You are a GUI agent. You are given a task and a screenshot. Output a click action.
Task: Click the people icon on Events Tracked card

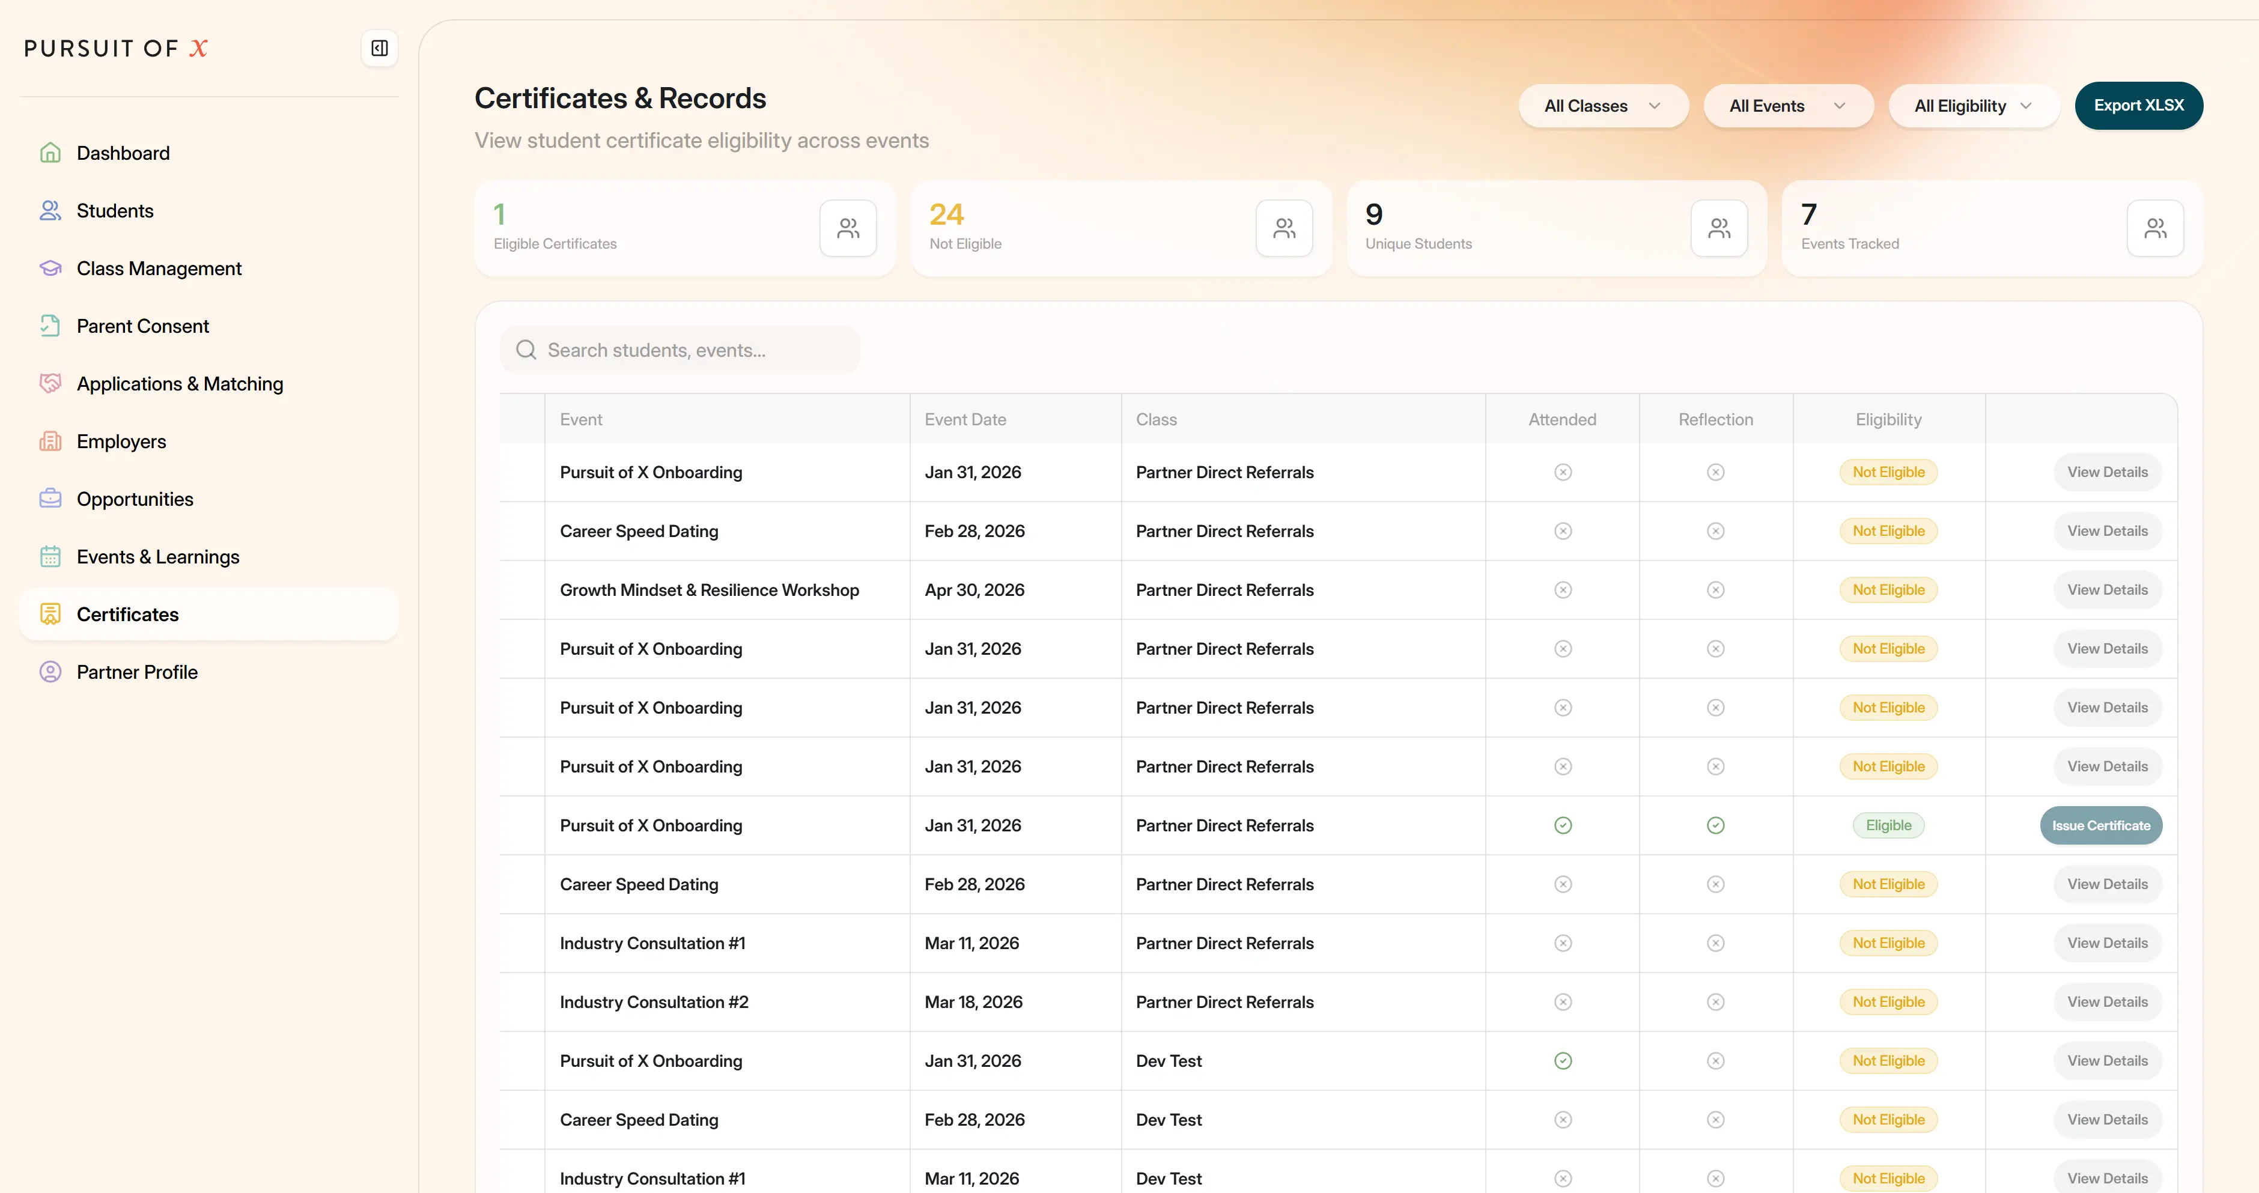click(x=2156, y=228)
